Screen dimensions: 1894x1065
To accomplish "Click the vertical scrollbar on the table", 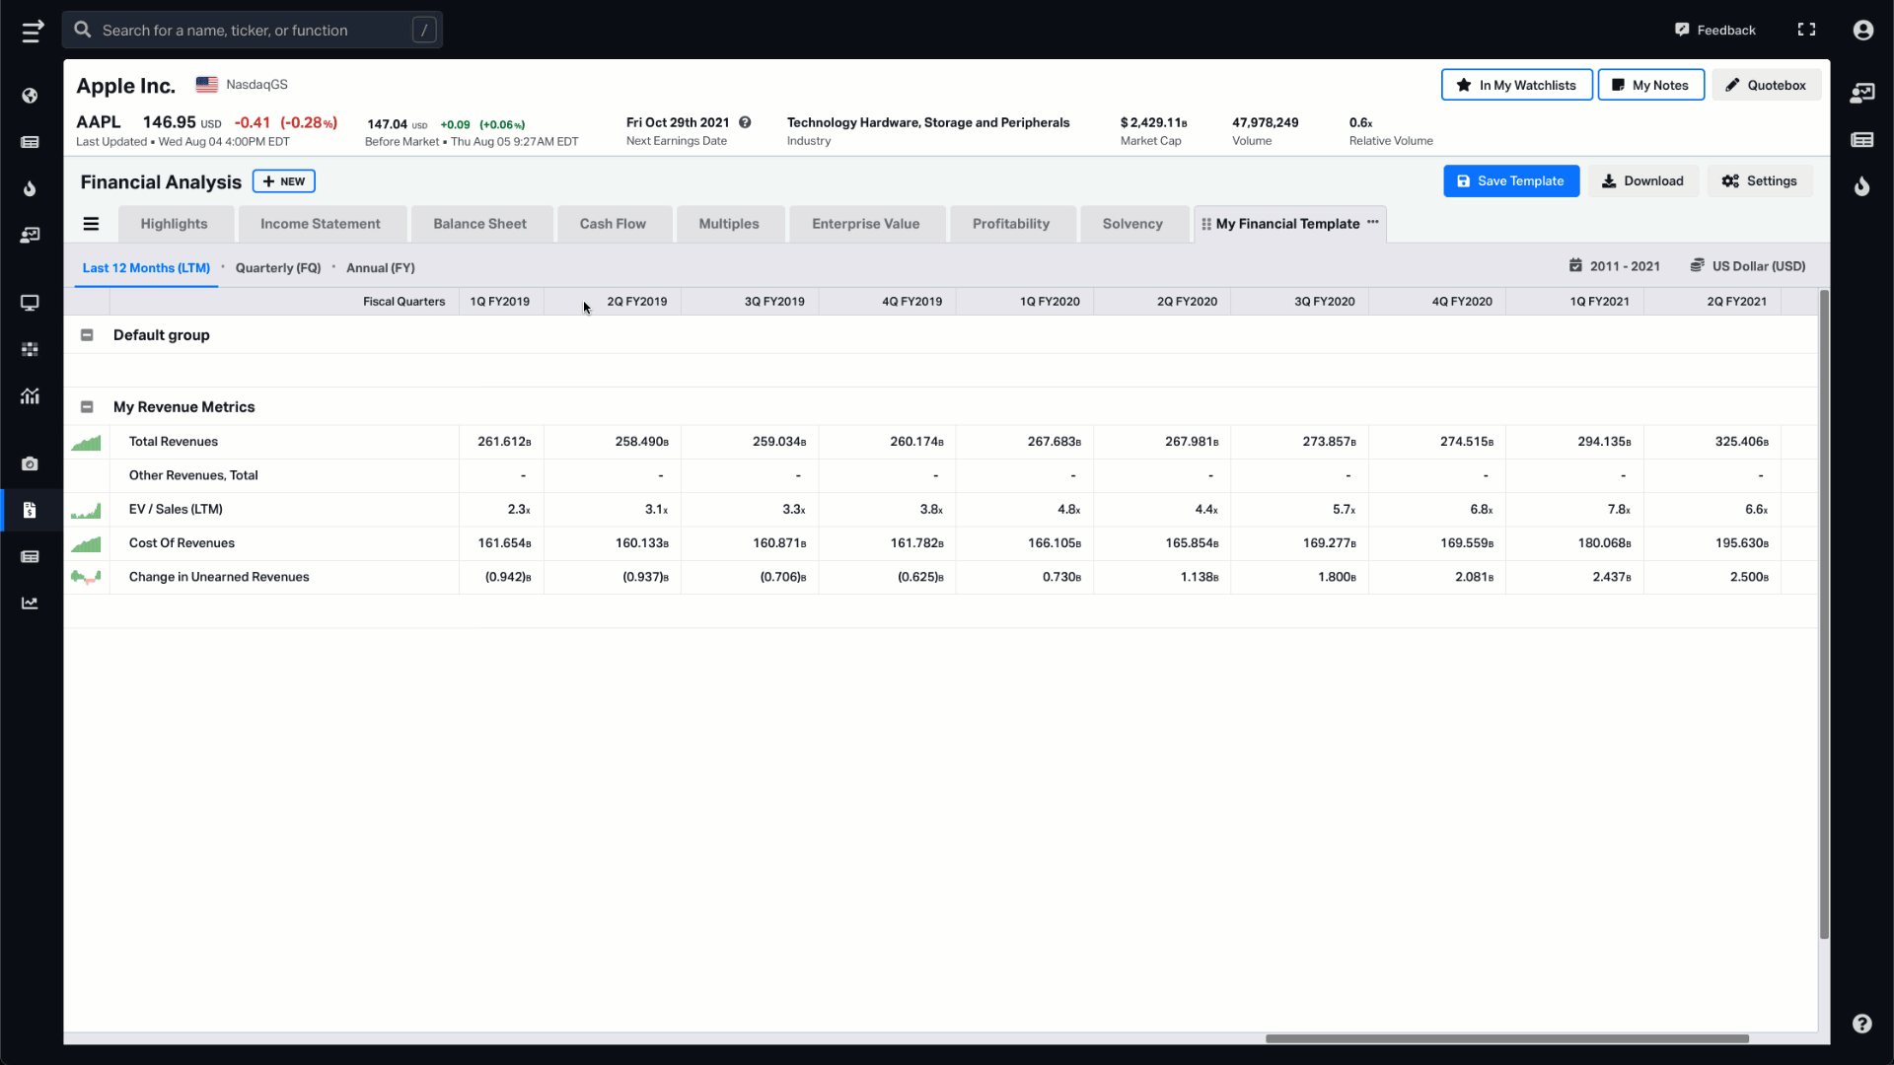I will click(1824, 614).
